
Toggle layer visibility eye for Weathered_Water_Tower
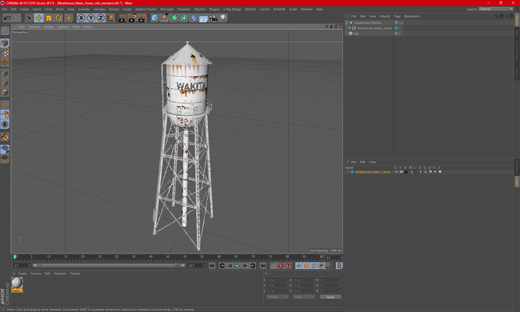click(x=401, y=172)
